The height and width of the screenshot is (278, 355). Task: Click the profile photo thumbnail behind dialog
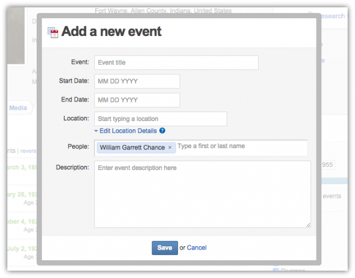click(x=16, y=35)
